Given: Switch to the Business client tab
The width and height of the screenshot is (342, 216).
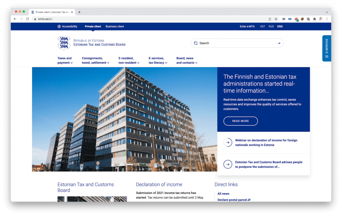Looking at the screenshot, I should (115, 26).
